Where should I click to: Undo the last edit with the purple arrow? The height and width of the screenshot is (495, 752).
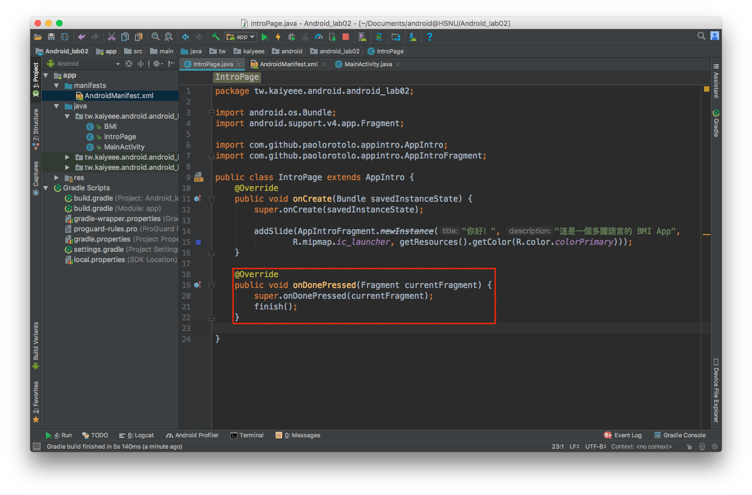coord(81,37)
